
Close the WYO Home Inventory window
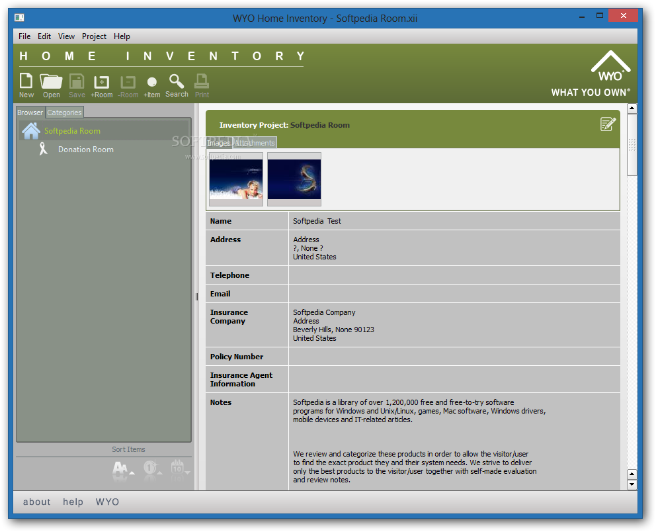click(623, 15)
